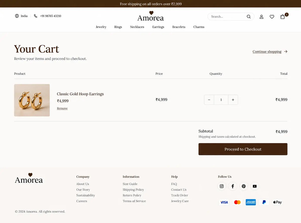301x223 pixels.
Task: Click the search magnifier icon
Action: point(249,17)
